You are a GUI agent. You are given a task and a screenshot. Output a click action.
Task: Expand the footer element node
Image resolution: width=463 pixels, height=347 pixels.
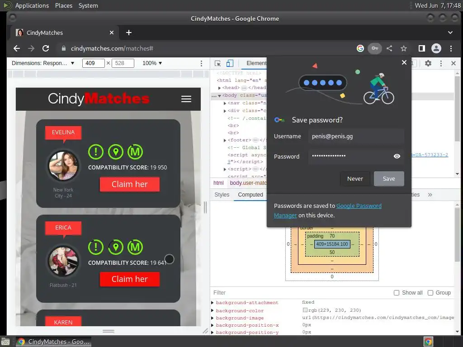click(225, 141)
